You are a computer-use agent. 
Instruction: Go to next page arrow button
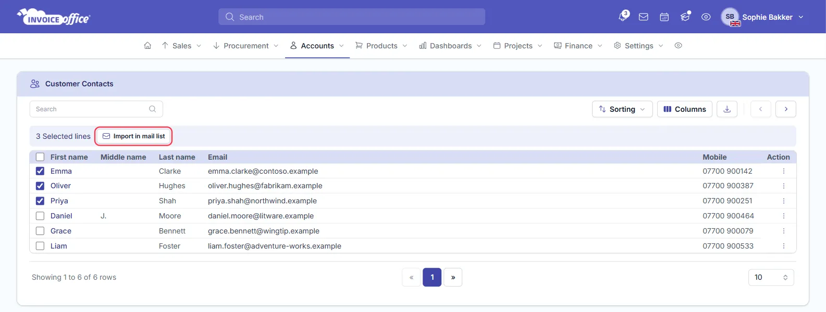(x=786, y=109)
